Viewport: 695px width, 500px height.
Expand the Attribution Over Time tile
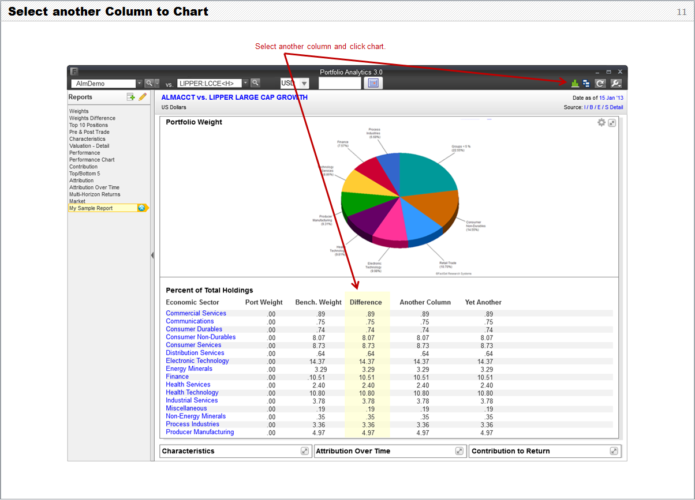pyautogui.click(x=459, y=451)
